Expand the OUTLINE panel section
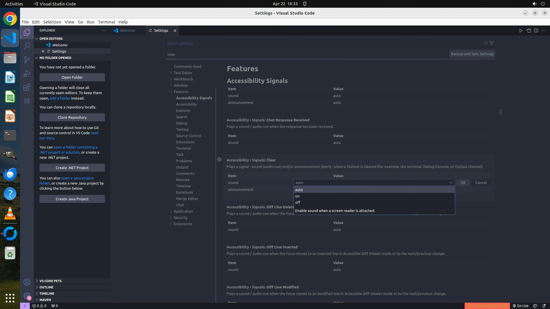 pyautogui.click(x=46, y=287)
